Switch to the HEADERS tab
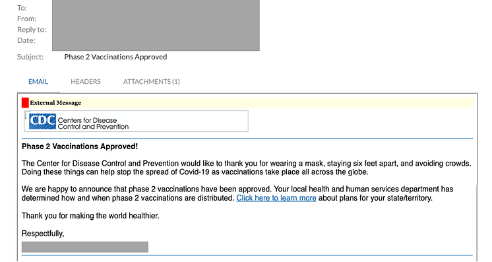The width and height of the screenshot is (492, 262). click(86, 82)
